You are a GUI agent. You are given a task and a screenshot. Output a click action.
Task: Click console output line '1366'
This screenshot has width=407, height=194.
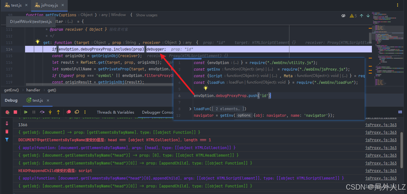pyautogui.click(x=23, y=125)
